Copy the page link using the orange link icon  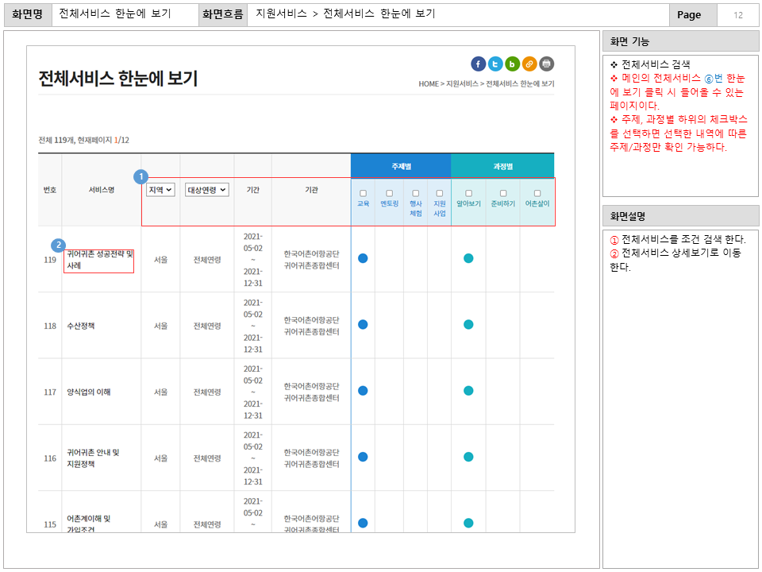click(529, 64)
